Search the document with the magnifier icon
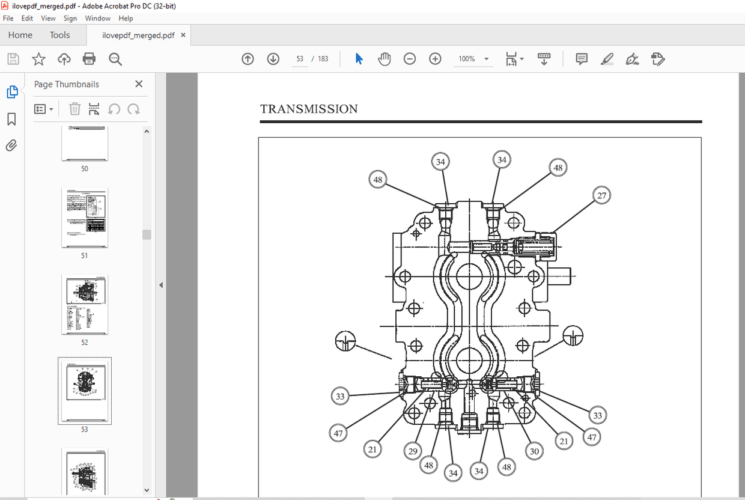Image resolution: width=745 pixels, height=500 pixels. 115,59
